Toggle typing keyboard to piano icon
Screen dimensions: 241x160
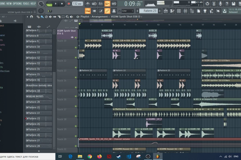pyautogui.click(x=88, y=11)
